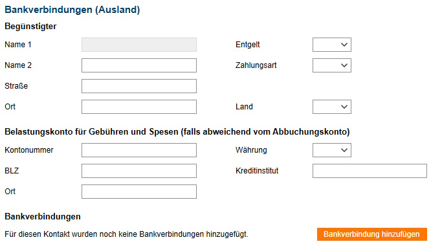Click the Ort field below BLZ

pyautogui.click(x=139, y=192)
